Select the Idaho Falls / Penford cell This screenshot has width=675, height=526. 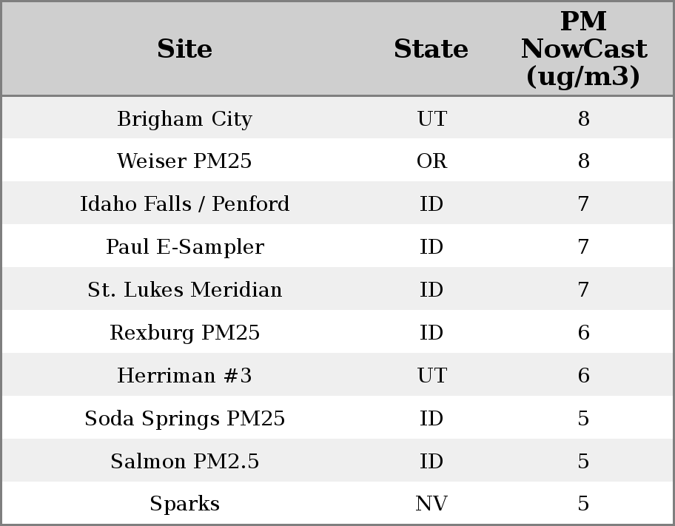click(x=184, y=204)
